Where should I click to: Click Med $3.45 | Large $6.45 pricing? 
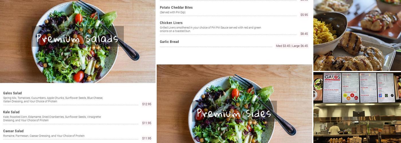click(x=292, y=46)
